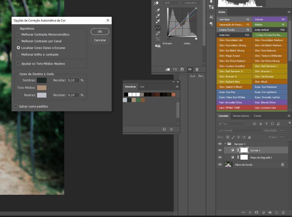Image resolution: width=292 pixels, height=217 pixels.
Task: Switch to the Cor tab
Action: click(x=142, y=87)
